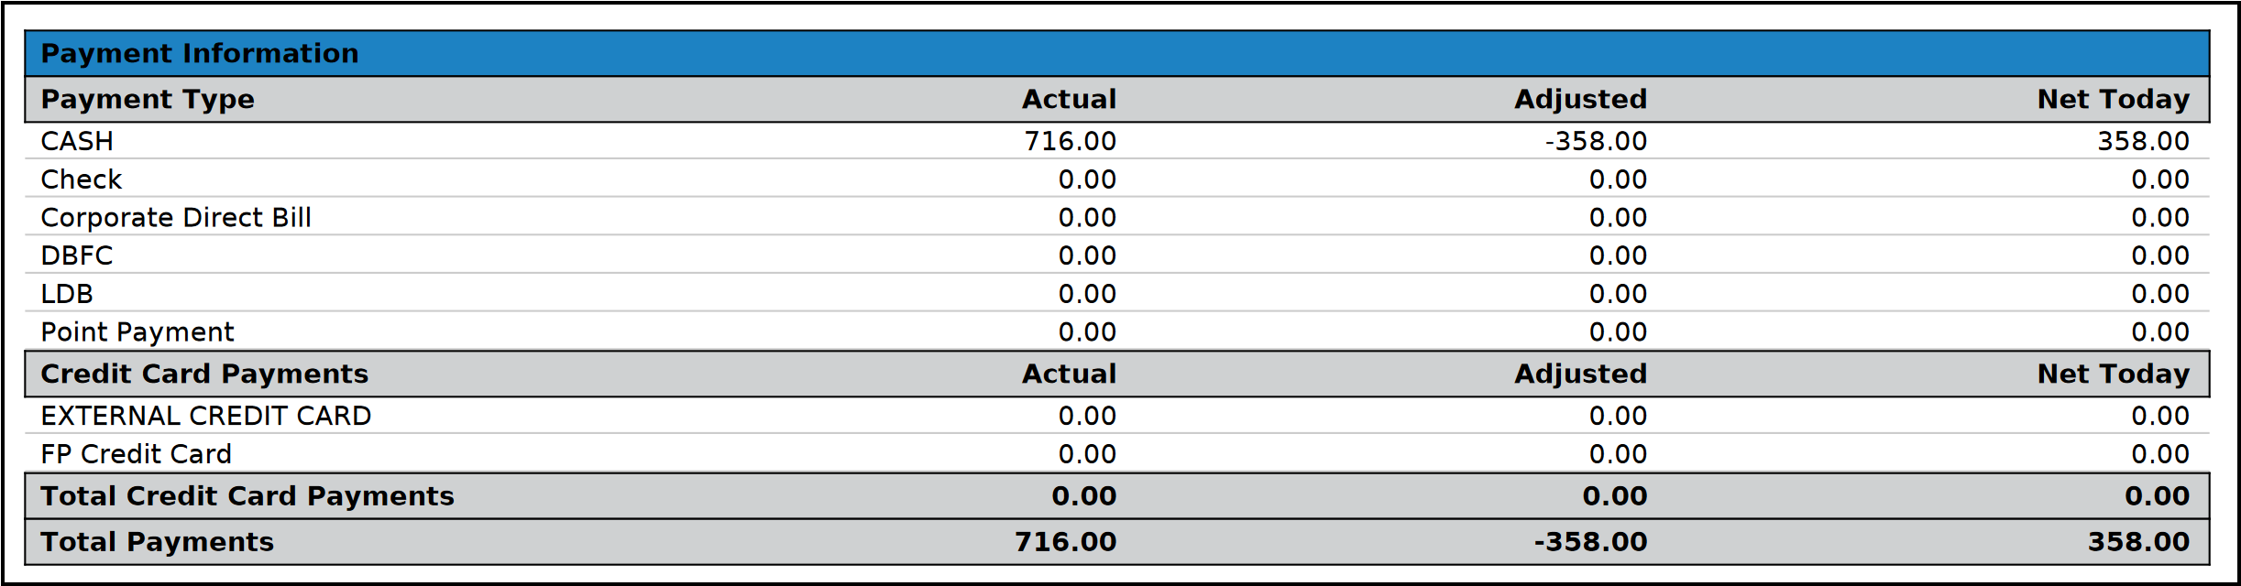Select the Total Payments adjusted value -358.00
The width and height of the screenshot is (2241, 586).
click(x=1590, y=542)
